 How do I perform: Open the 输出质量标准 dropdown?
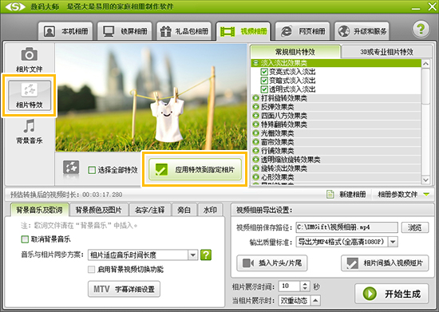393,242
